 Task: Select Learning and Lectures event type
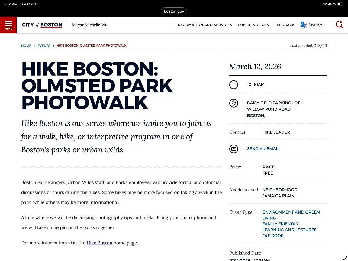(x=289, y=230)
